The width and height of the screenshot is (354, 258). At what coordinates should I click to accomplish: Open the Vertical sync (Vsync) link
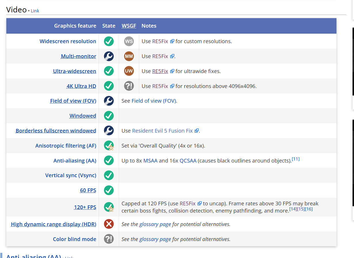71,175
